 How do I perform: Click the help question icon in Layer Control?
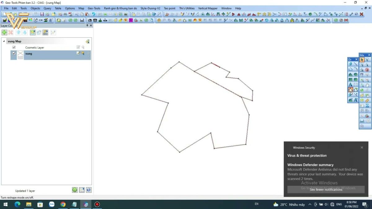tap(89, 190)
